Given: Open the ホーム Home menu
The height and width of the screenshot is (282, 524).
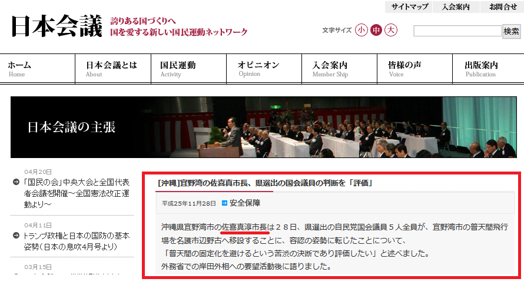Looking at the screenshot, I should coord(38,69).
